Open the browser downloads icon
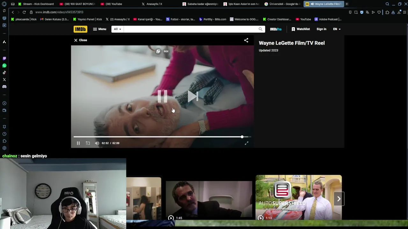This screenshot has width=408, height=229. point(399,12)
